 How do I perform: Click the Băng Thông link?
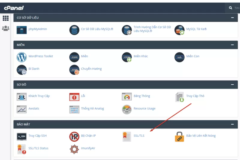click(x=142, y=96)
